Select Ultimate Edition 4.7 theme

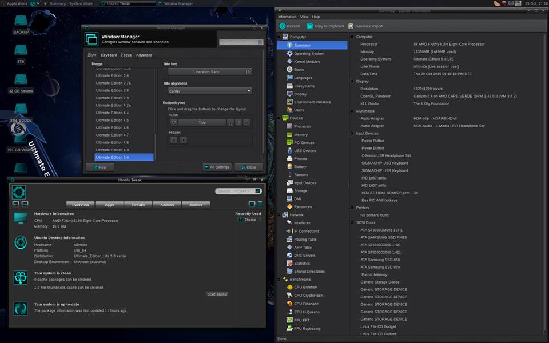124,135
